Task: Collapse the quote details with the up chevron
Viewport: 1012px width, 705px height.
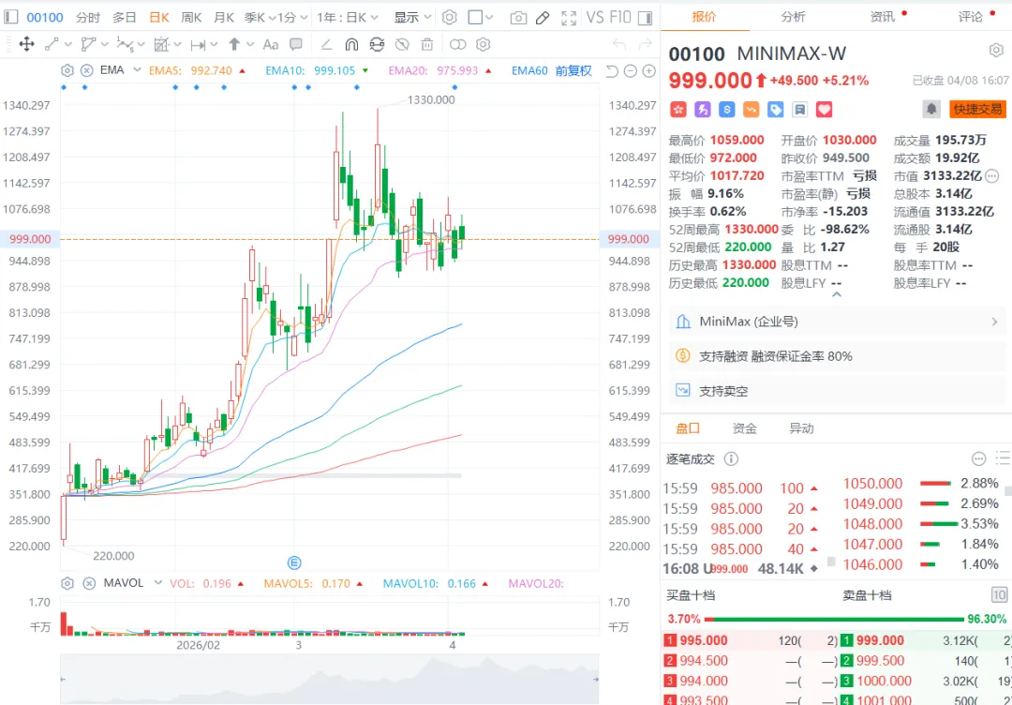Action: [837, 294]
